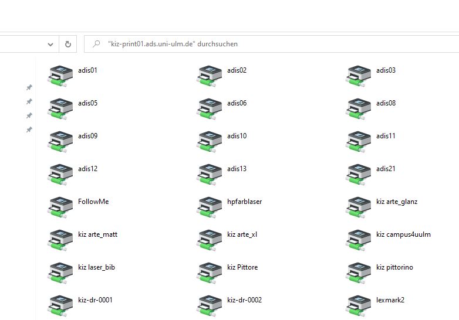Click the kiz Pittore printer icon
Screen dimensions: 459x320
210,272
